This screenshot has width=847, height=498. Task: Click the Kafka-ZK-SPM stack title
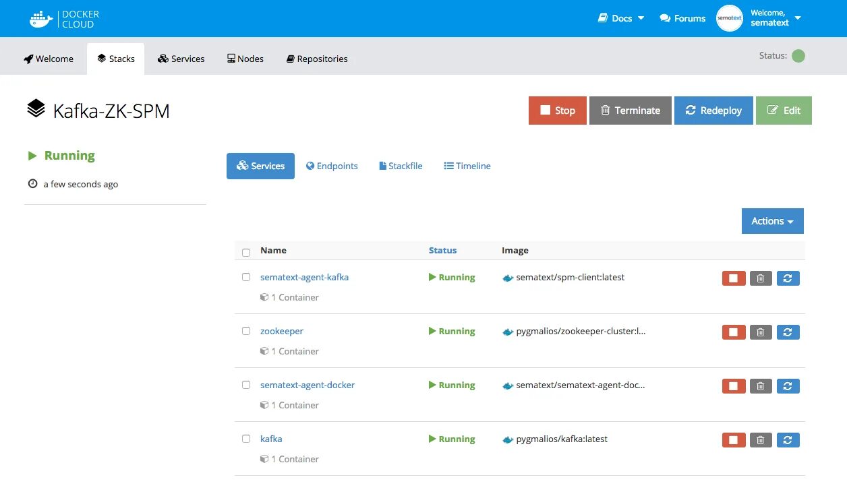pyautogui.click(x=111, y=111)
